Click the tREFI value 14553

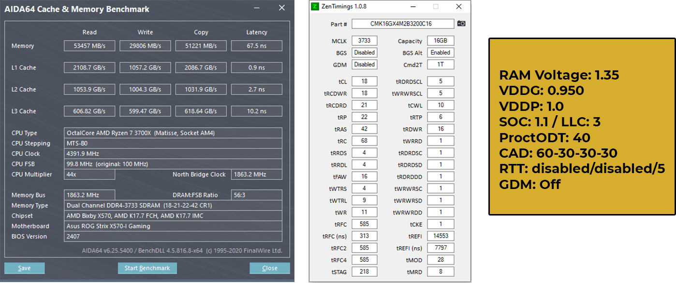pyautogui.click(x=440, y=236)
